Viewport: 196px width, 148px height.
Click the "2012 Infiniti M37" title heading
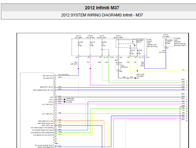click(x=102, y=8)
